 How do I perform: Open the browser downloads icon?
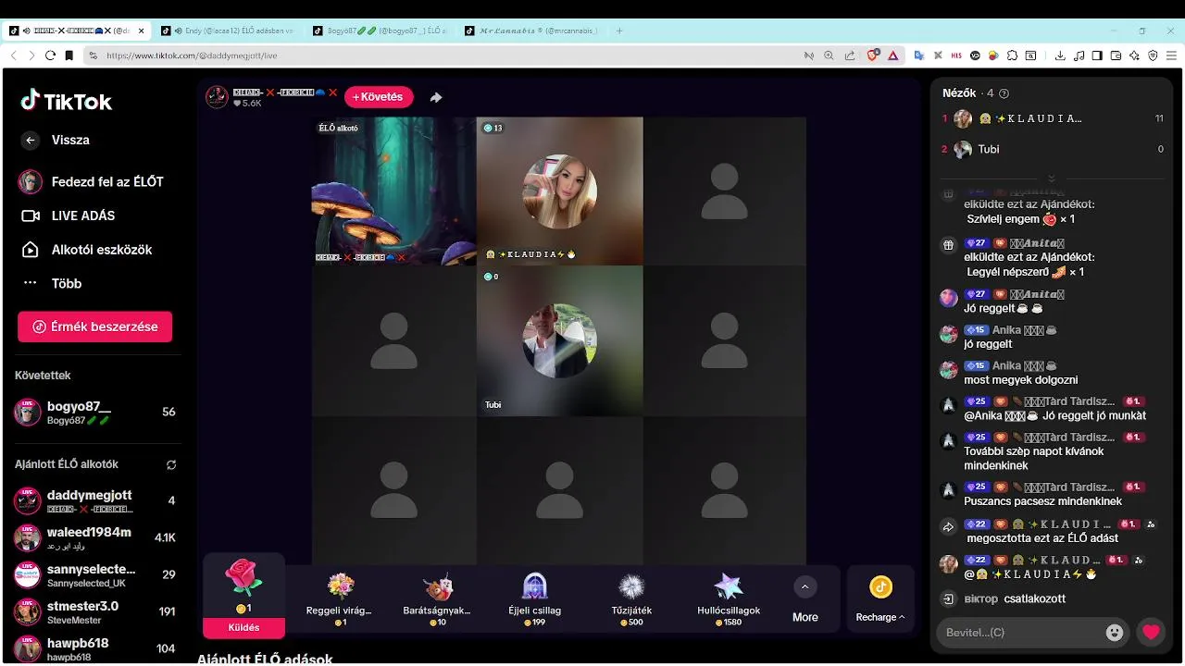(x=1060, y=55)
